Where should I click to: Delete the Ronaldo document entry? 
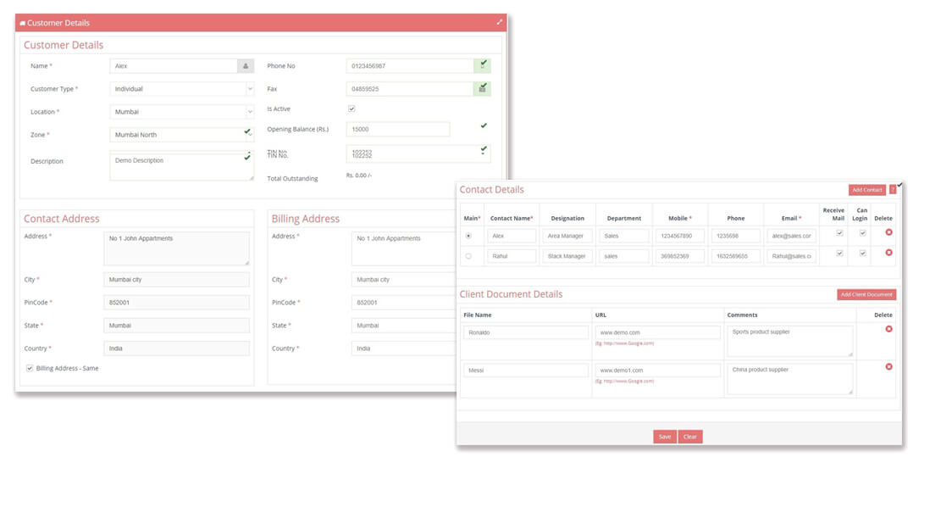coord(888,330)
